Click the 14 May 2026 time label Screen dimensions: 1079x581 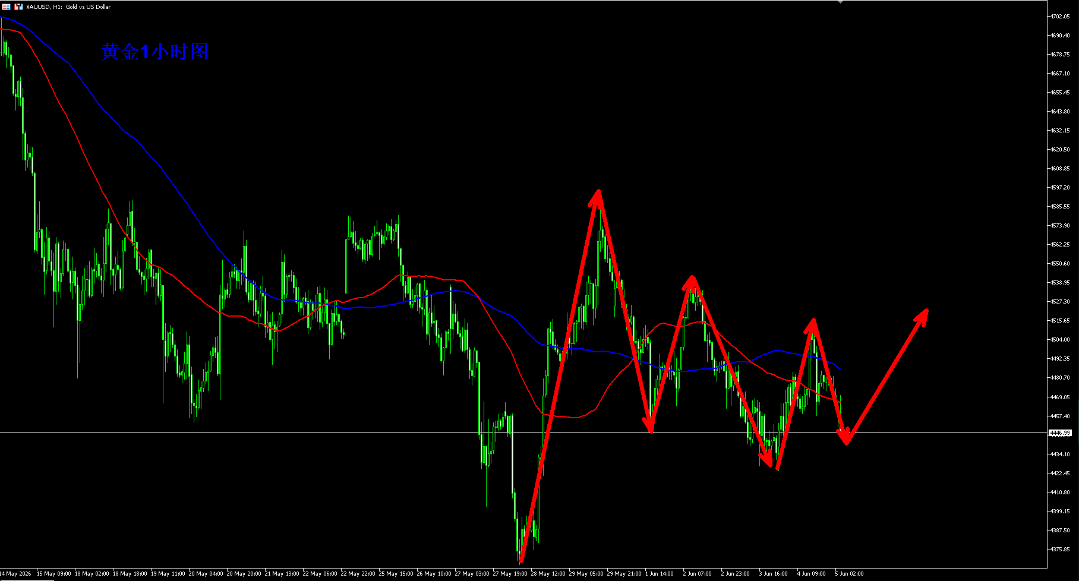pos(15,574)
